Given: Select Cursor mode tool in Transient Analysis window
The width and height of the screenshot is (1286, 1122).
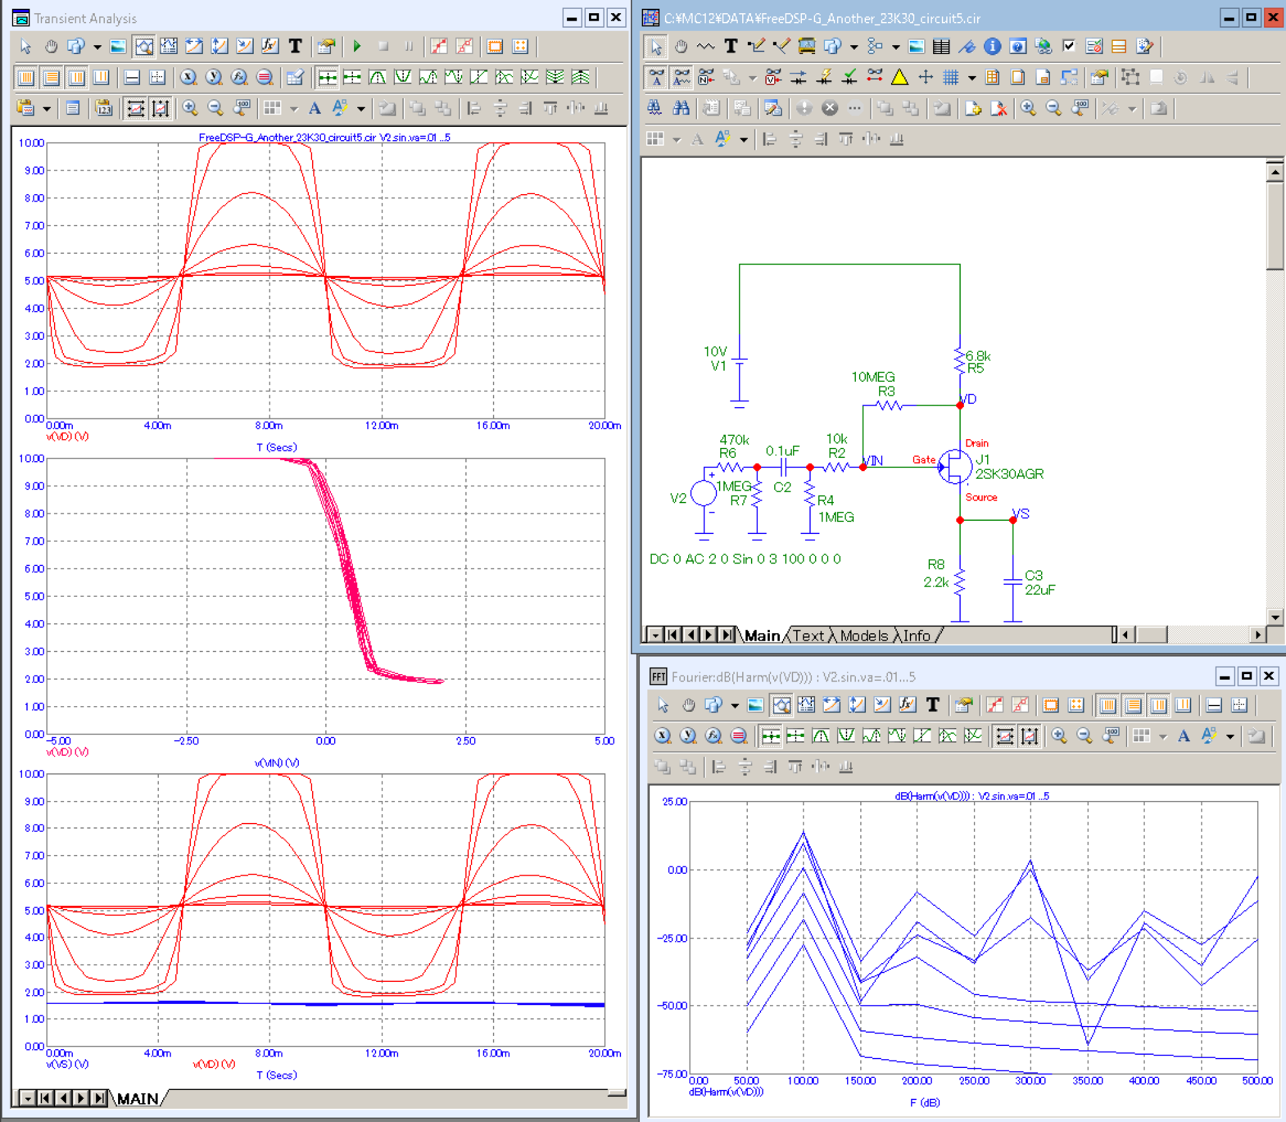Looking at the screenshot, I should point(168,46).
